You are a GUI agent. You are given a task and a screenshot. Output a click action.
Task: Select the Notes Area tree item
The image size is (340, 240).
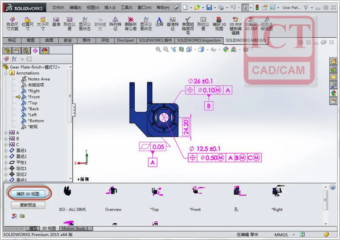[x=36, y=79]
